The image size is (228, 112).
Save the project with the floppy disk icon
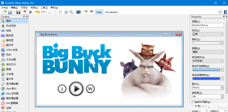18,12
